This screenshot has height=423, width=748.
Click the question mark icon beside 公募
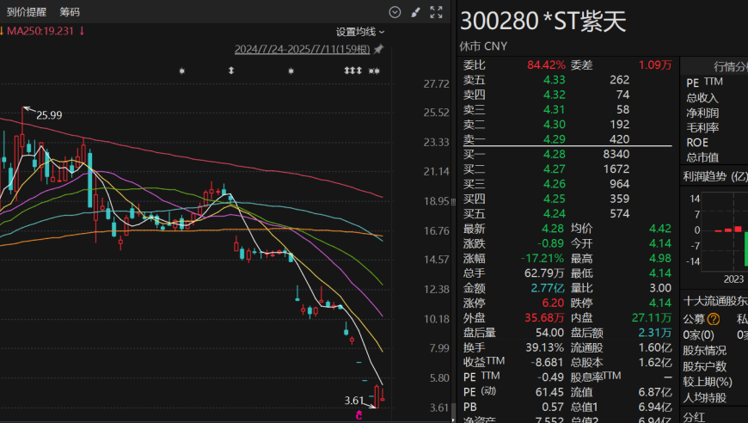(713, 319)
